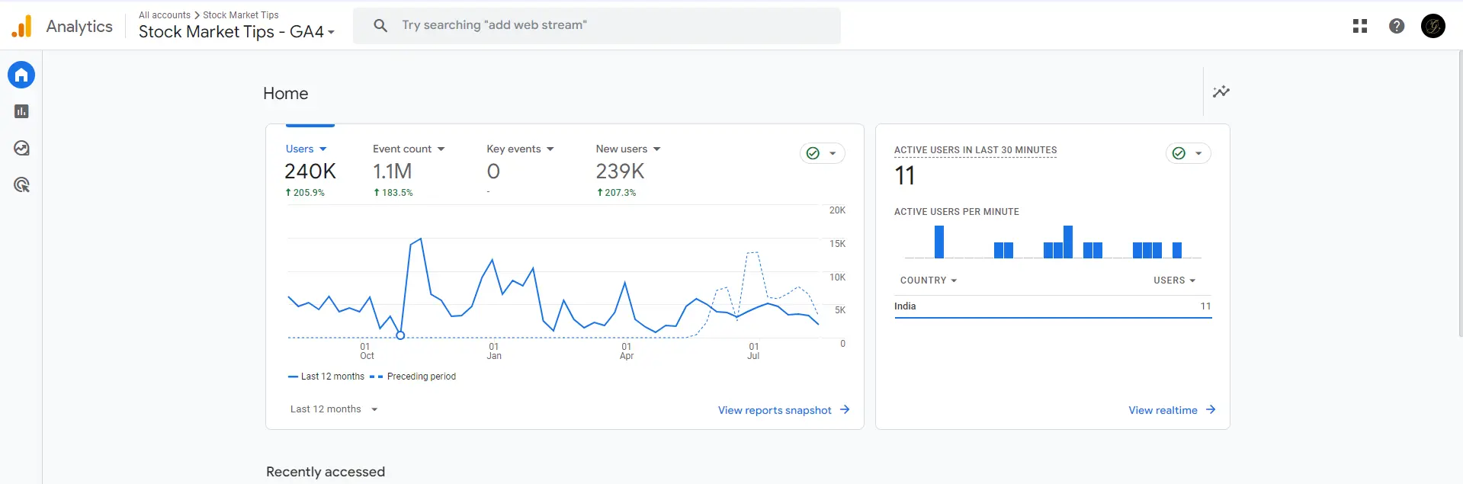Click the search field placeholder text
This screenshot has width=1463, height=484.
pyautogui.click(x=494, y=25)
